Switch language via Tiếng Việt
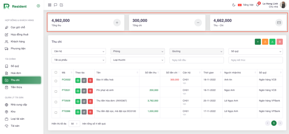 point(245,5)
